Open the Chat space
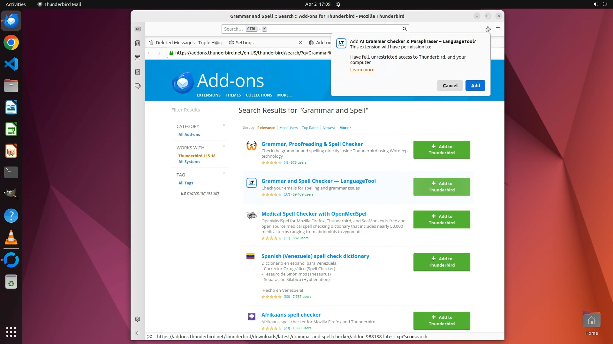This screenshot has height=344, width=613. tap(138, 86)
